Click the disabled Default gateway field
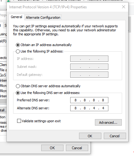The image size is (134, 156). (89, 75)
